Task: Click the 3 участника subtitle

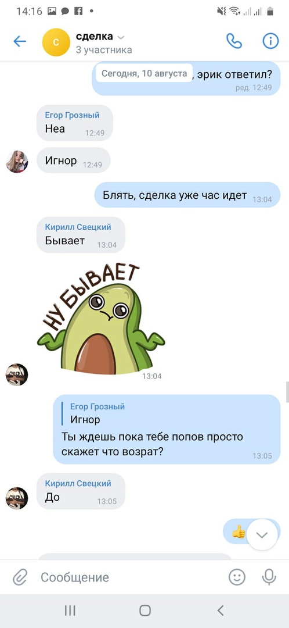Action: (x=104, y=50)
